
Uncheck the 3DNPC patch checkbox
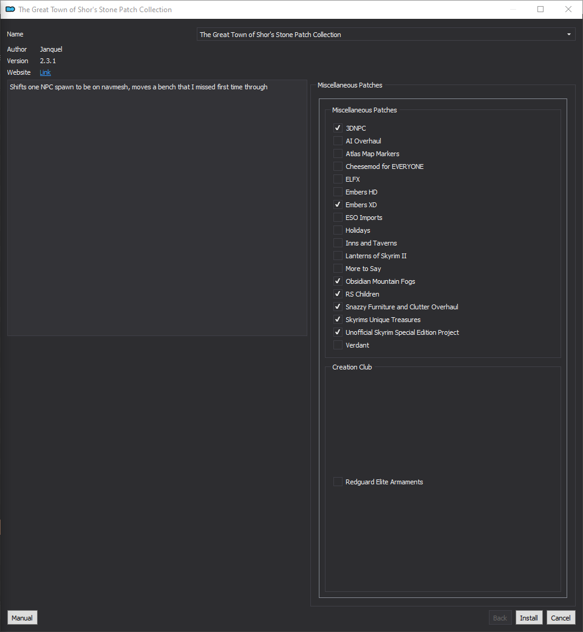338,128
